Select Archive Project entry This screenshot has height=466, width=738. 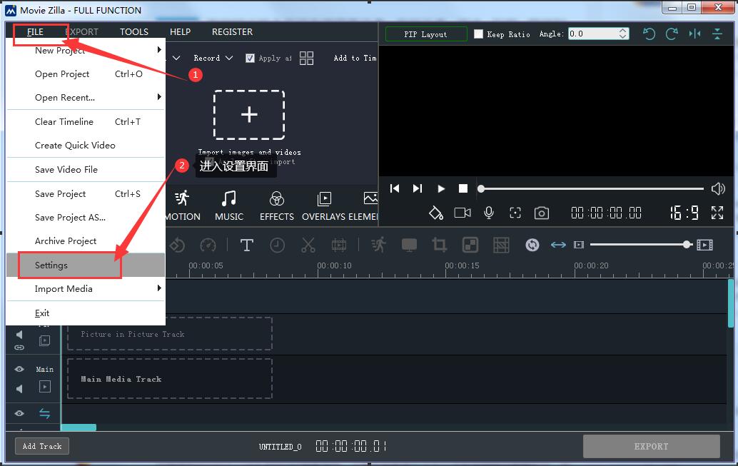pos(86,241)
